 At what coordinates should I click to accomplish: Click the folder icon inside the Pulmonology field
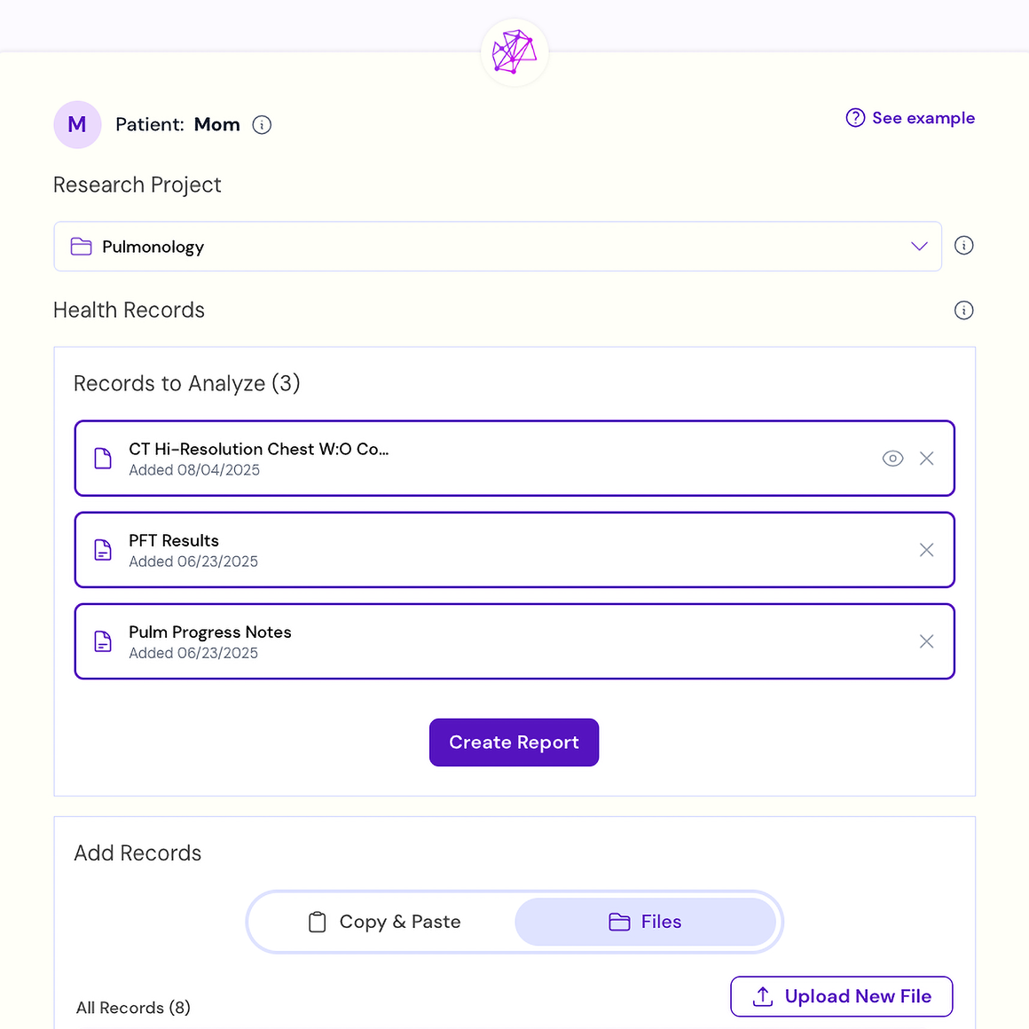point(81,247)
